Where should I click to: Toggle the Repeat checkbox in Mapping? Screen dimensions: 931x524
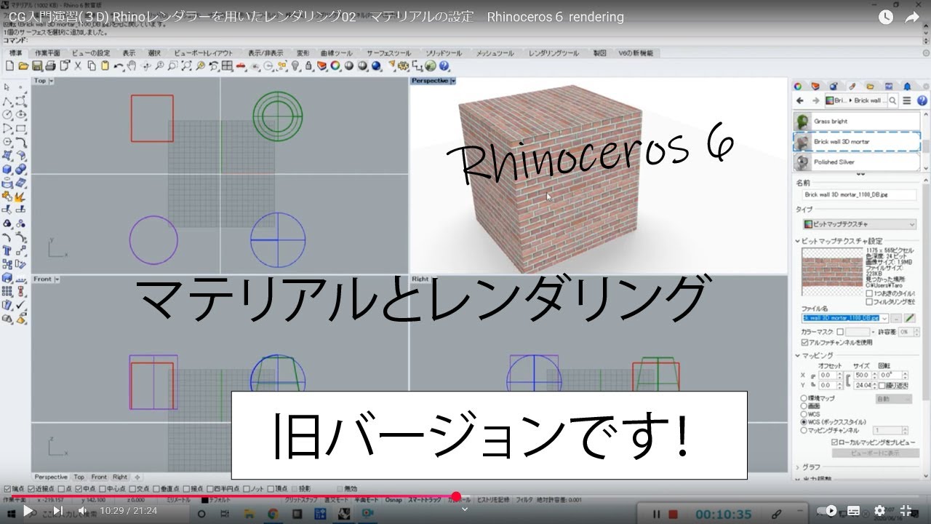point(883,385)
